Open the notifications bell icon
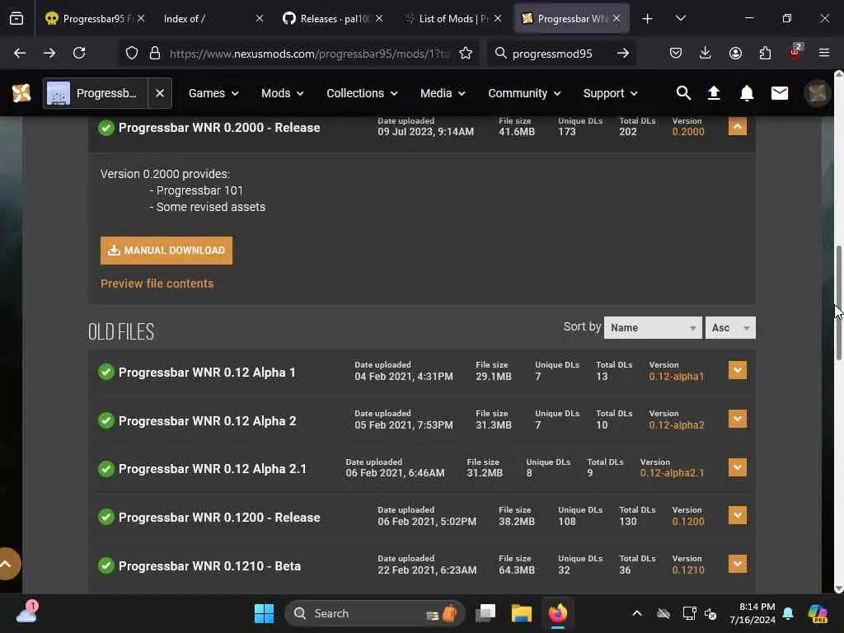The width and height of the screenshot is (844, 633). (747, 93)
